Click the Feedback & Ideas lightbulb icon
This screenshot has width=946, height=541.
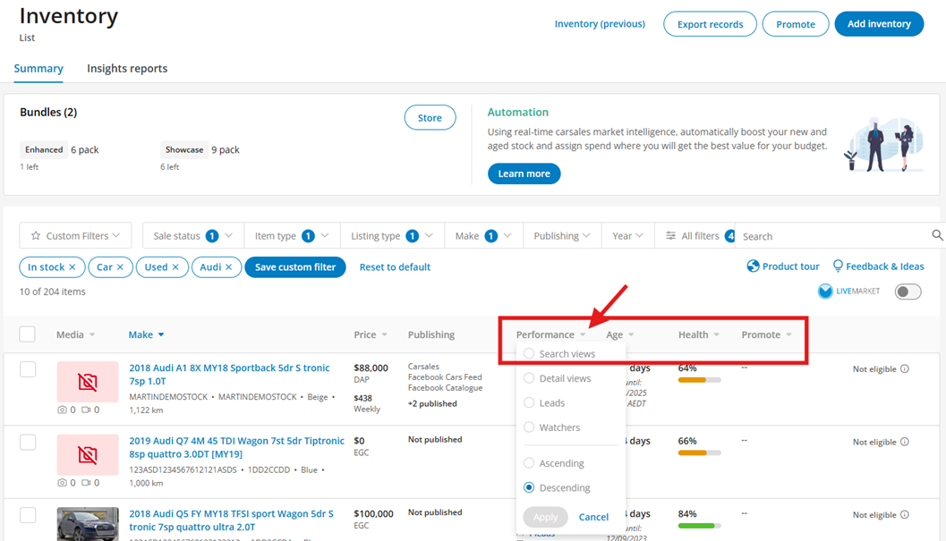pyautogui.click(x=838, y=266)
